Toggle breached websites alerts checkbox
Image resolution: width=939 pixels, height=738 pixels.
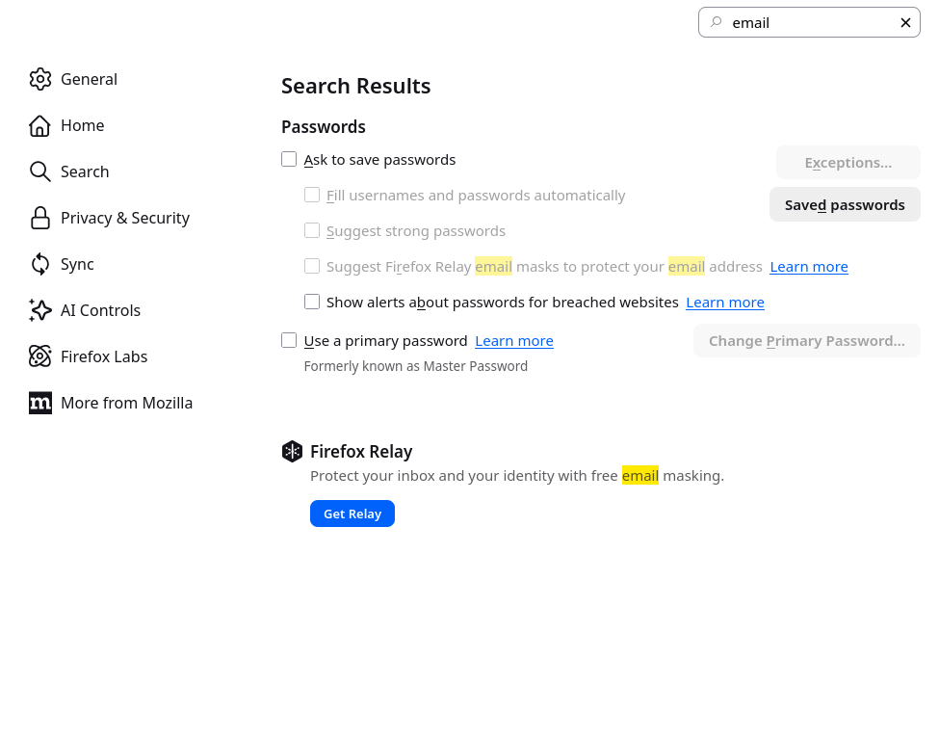312,302
